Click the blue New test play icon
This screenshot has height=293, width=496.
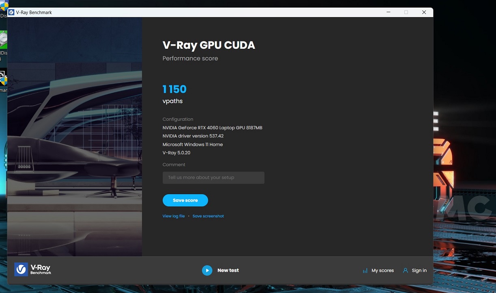(207, 270)
